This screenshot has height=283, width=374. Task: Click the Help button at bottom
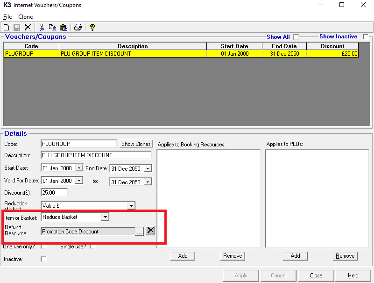[353, 276]
